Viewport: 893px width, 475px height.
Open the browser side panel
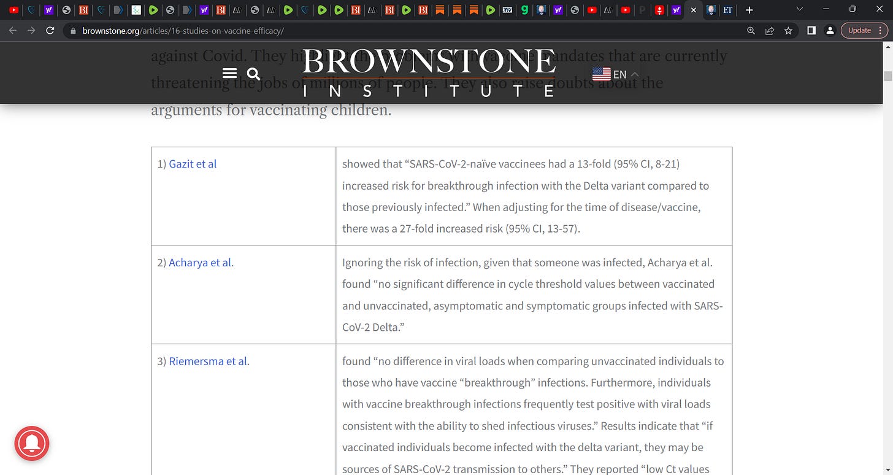point(811,31)
